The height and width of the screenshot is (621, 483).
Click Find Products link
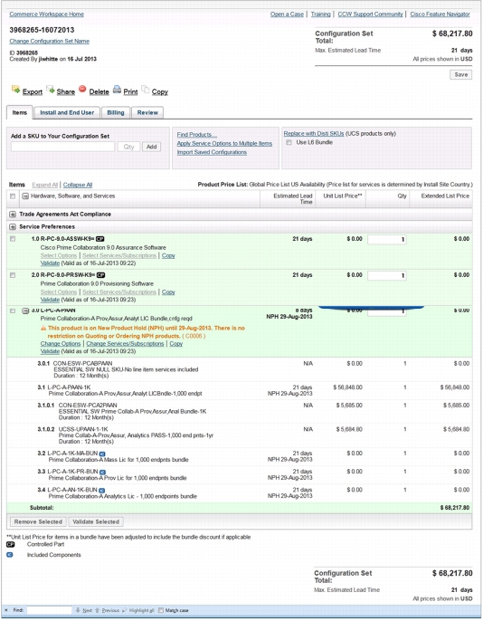pyautogui.click(x=197, y=135)
